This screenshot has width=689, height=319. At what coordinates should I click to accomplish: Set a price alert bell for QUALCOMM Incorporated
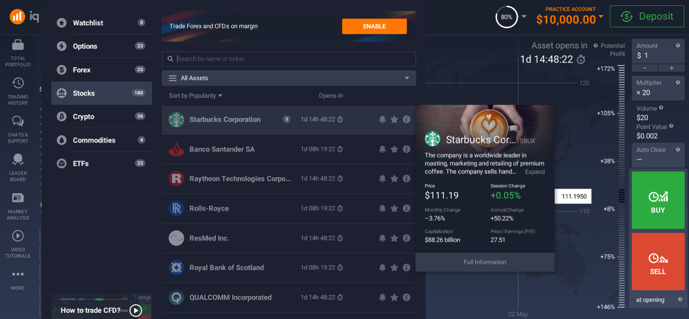382,297
